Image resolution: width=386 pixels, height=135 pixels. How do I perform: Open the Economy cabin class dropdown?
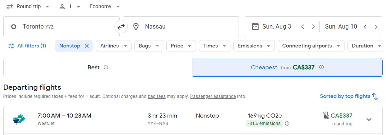104,7
